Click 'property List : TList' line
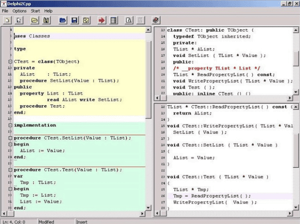 tap(51, 93)
